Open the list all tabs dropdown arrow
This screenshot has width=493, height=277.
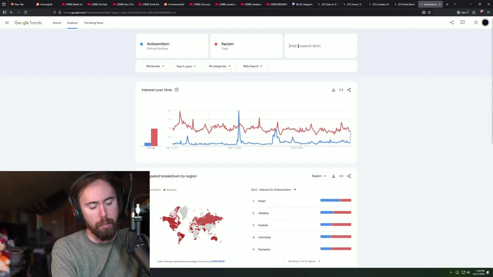point(455,4)
